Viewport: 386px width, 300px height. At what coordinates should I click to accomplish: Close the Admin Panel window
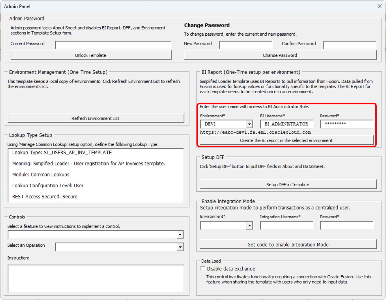click(x=380, y=6)
